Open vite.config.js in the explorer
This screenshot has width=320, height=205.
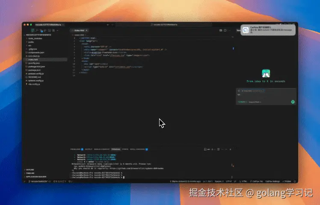(x=34, y=84)
